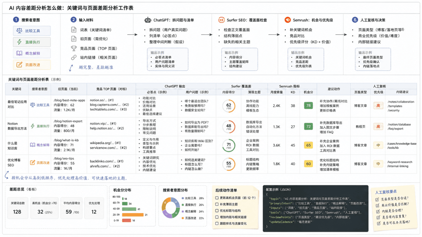Click the Semrush icon in the workflow header

(x=288, y=20)
